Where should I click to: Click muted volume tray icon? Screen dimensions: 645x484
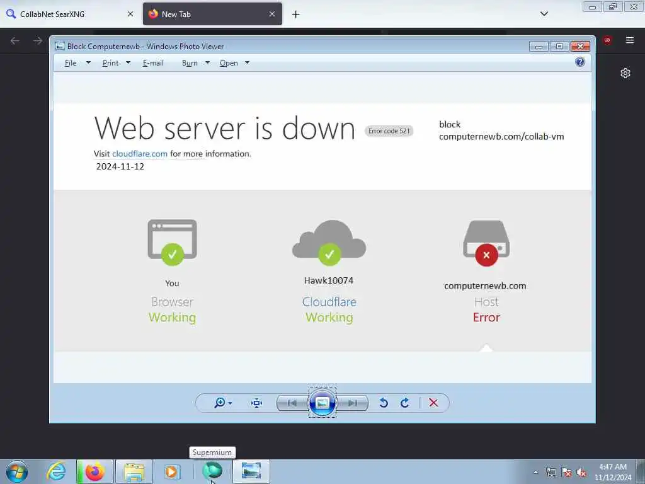[581, 473]
